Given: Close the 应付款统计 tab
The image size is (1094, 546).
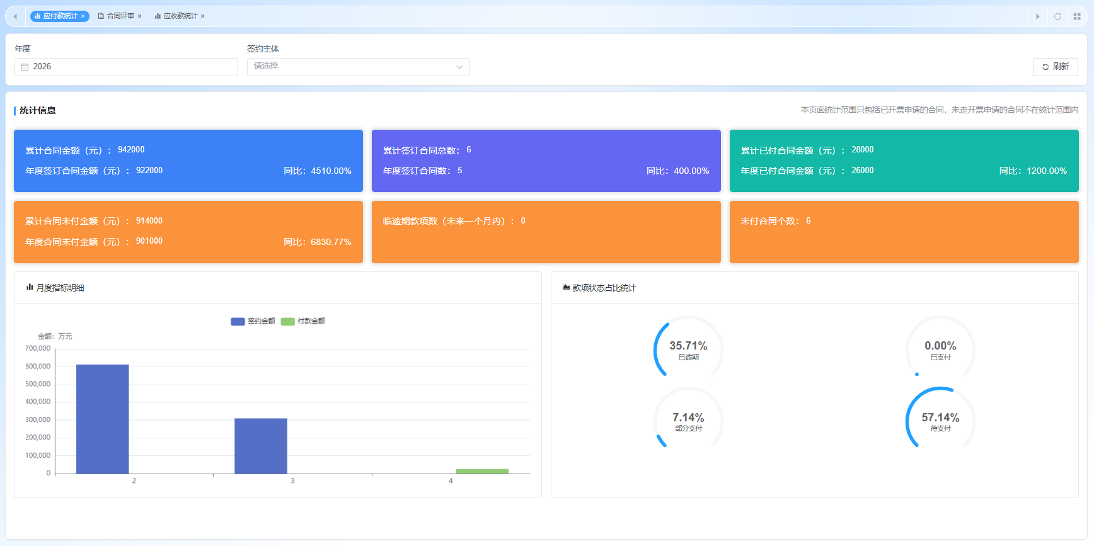Looking at the screenshot, I should [x=83, y=16].
